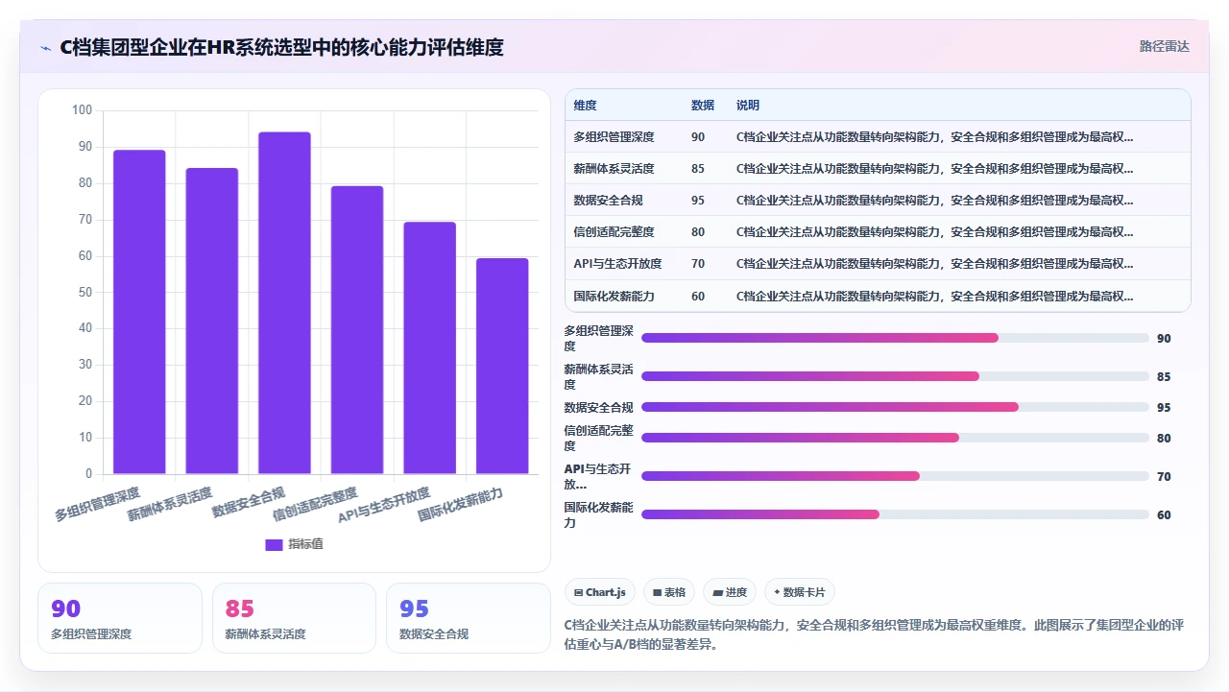This screenshot has height=692, width=1229.
Task: Click value 70 in the table
Action: pyautogui.click(x=697, y=264)
